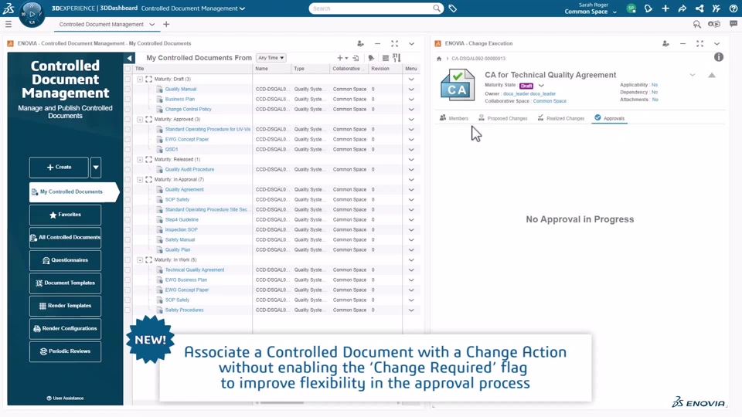This screenshot has width=742, height=417.
Task: Open the 3DEXPERIENCE compass icon
Action: point(32,14)
